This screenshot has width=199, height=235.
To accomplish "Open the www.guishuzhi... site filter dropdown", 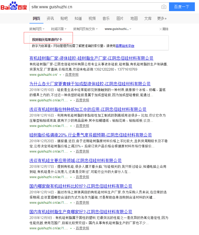I will [x=118, y=29].
